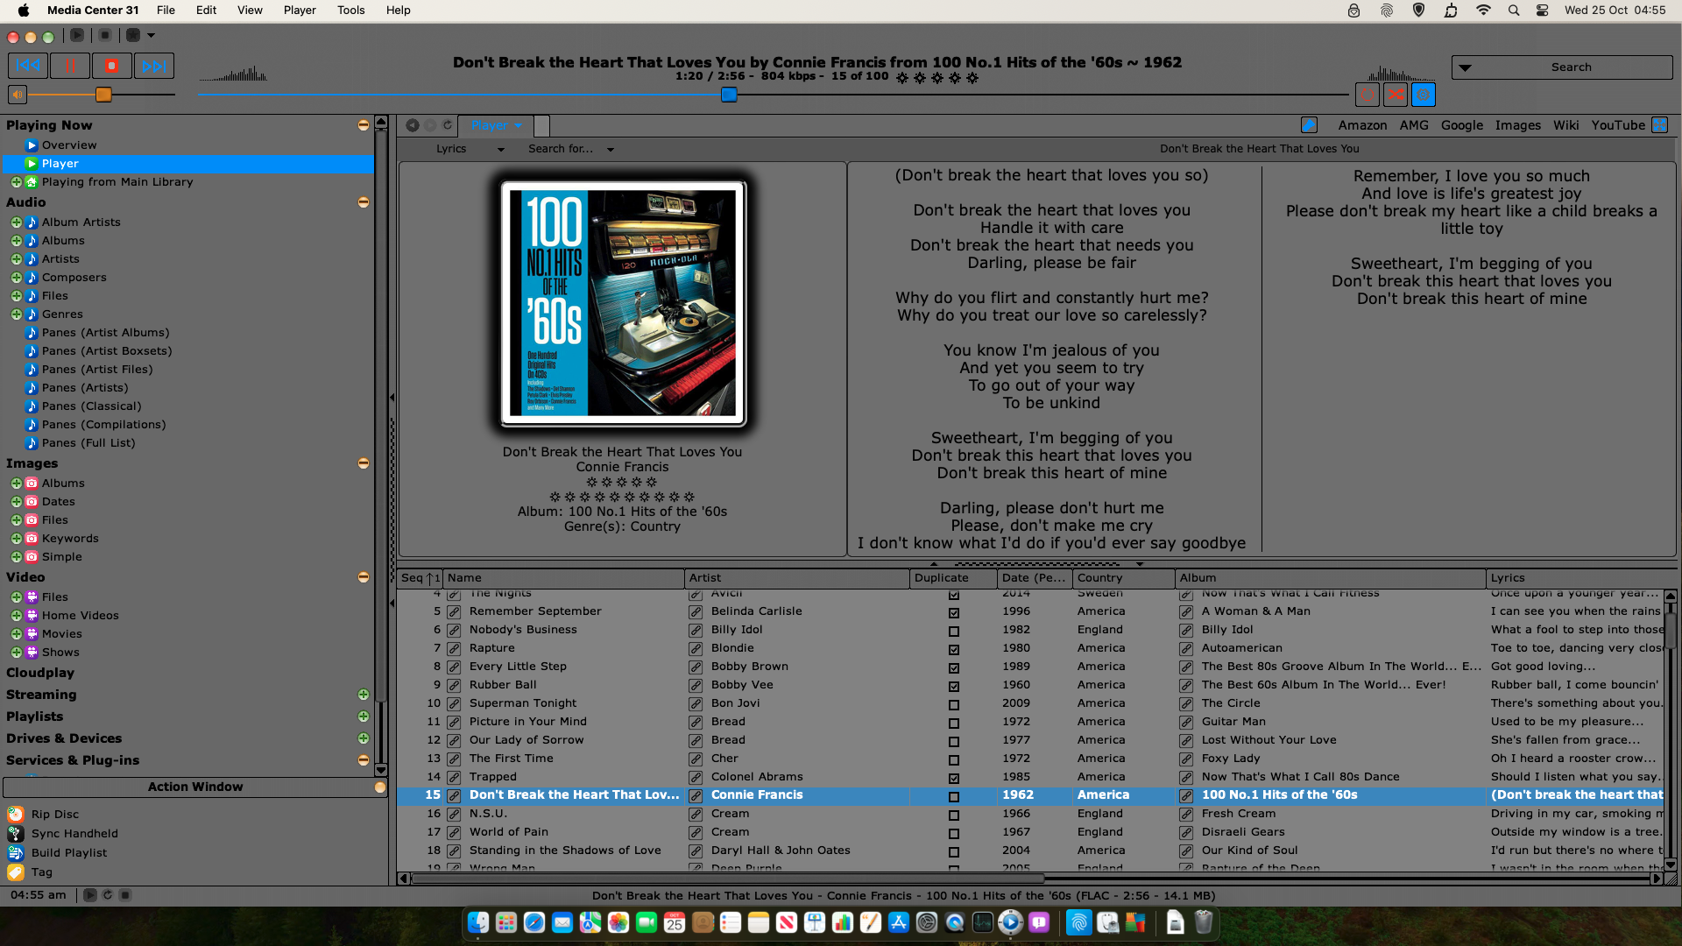This screenshot has height=946, width=1682.
Task: Toggle full-screen expand icon beside YouTube
Action: (x=1659, y=125)
